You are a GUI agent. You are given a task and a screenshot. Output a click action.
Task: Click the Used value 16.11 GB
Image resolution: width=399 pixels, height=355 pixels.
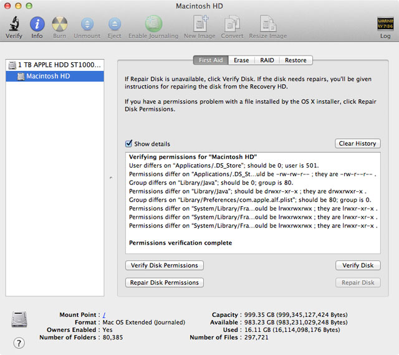292,330
